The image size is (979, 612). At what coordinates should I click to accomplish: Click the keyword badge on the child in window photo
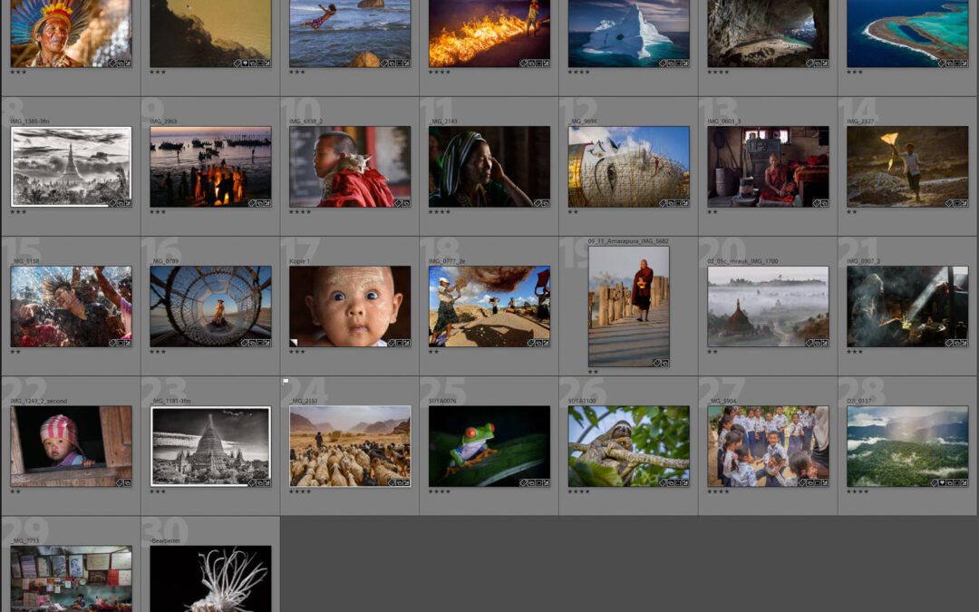point(120,482)
